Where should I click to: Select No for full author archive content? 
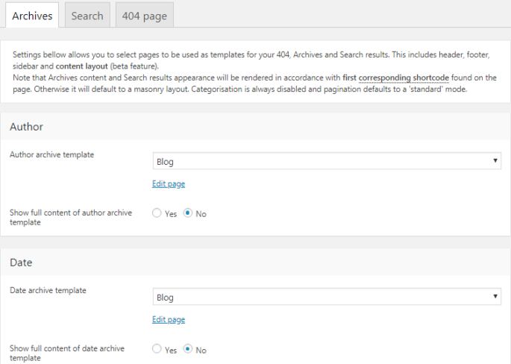pyautogui.click(x=188, y=213)
